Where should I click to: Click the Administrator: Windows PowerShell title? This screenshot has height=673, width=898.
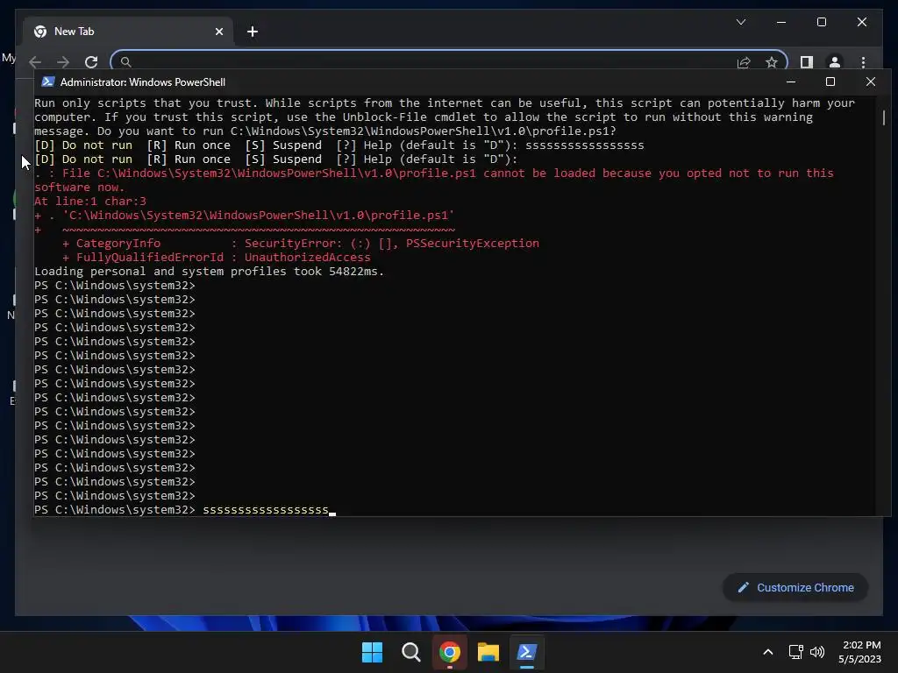point(143,82)
